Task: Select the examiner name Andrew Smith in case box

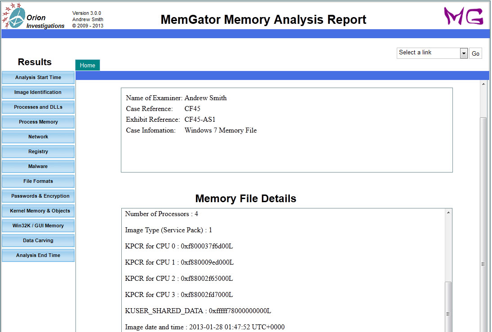Action: coord(205,98)
